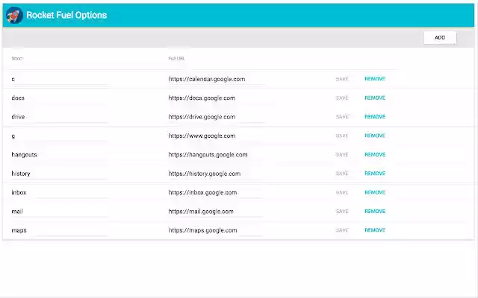Edit the maps.google.com URL field
The image size is (478, 298).
pos(217,230)
